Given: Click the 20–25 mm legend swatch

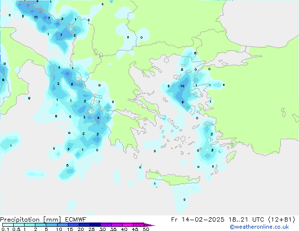Looking at the screenshot, I should (x=84, y=225).
